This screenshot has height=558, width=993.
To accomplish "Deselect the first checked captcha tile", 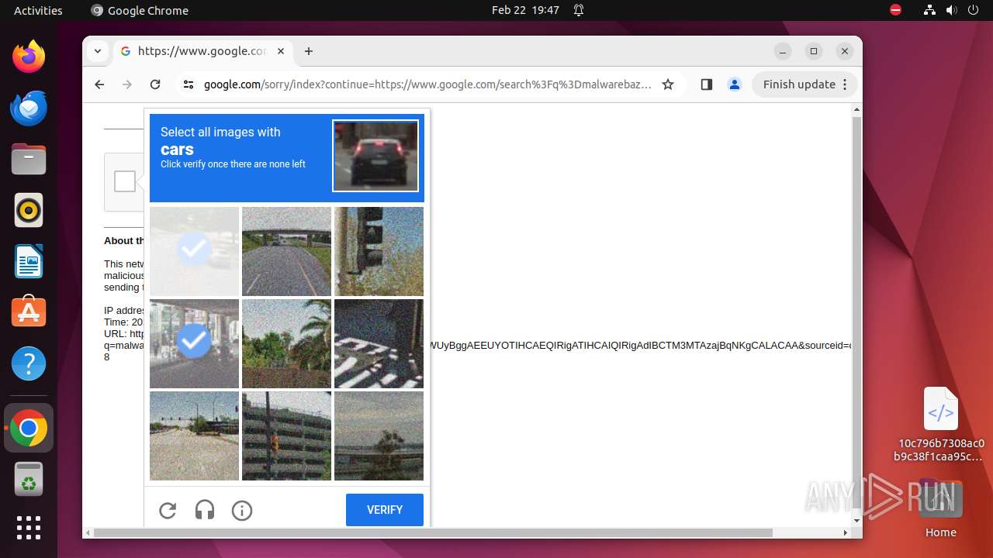I will (194, 251).
